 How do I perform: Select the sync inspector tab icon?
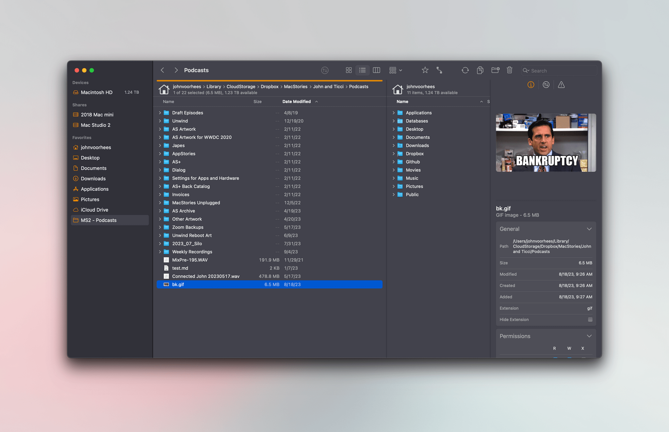(546, 85)
